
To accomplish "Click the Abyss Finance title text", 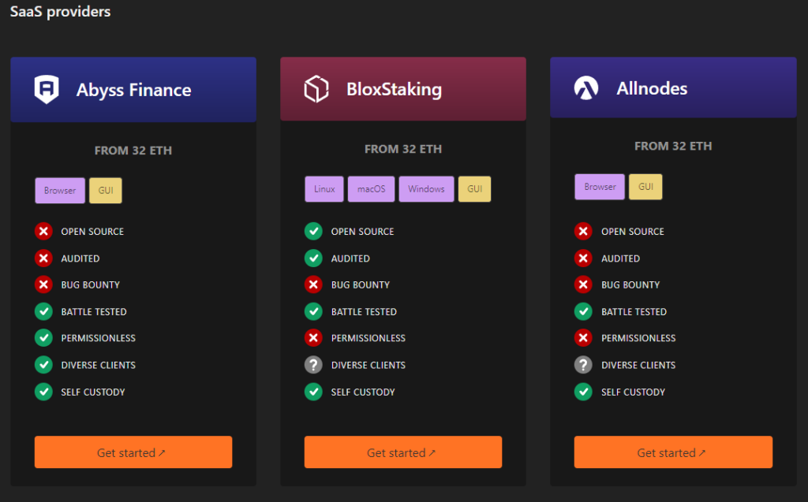I will coord(134,90).
